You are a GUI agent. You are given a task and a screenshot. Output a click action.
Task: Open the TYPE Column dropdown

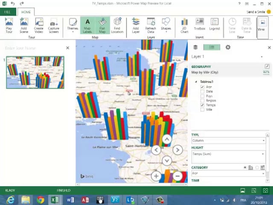pos(229,141)
